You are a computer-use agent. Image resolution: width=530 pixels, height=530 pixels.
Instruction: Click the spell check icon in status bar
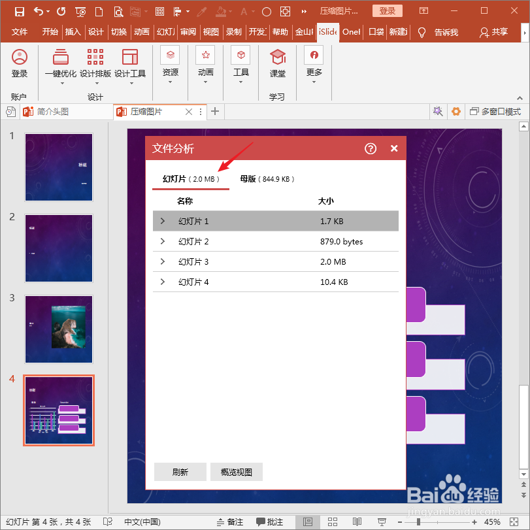pos(107,522)
